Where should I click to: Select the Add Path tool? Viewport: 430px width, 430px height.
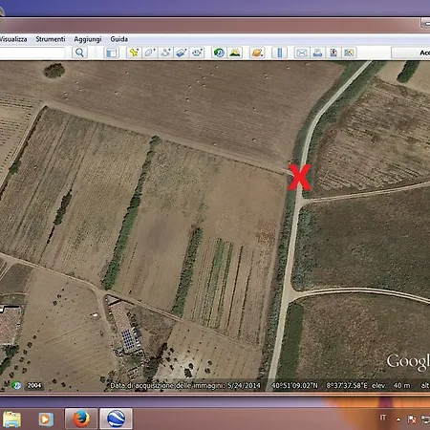coord(165,53)
